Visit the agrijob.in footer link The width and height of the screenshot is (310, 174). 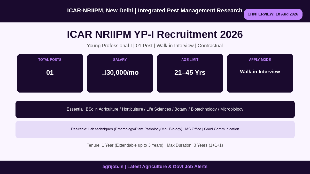point(155,167)
